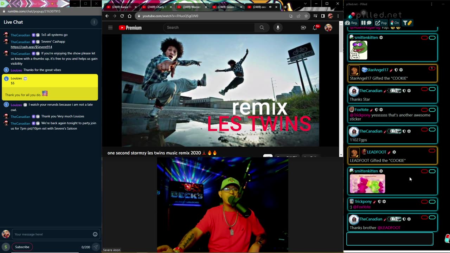
Task: Click the Rumble chat message input
Action: point(52,234)
